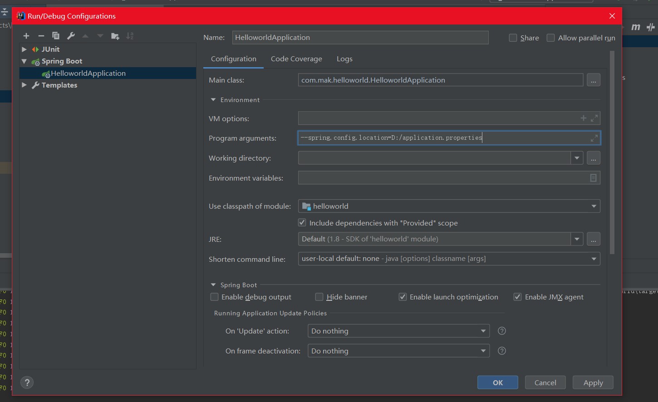Click into the Name input field
Screen dimensions: 658x402
click(x=360, y=38)
